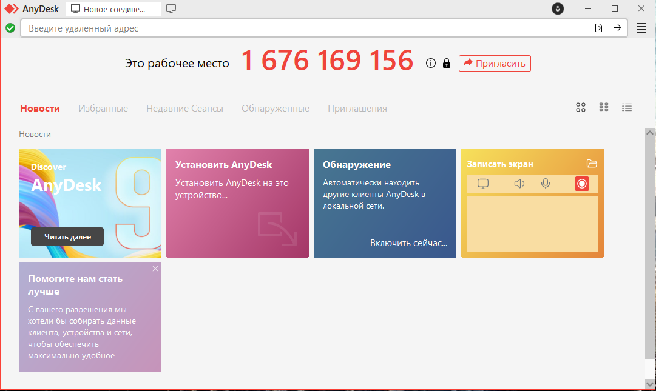656x391 pixels.
Task: Click the empty recording list area
Action: 532,224
